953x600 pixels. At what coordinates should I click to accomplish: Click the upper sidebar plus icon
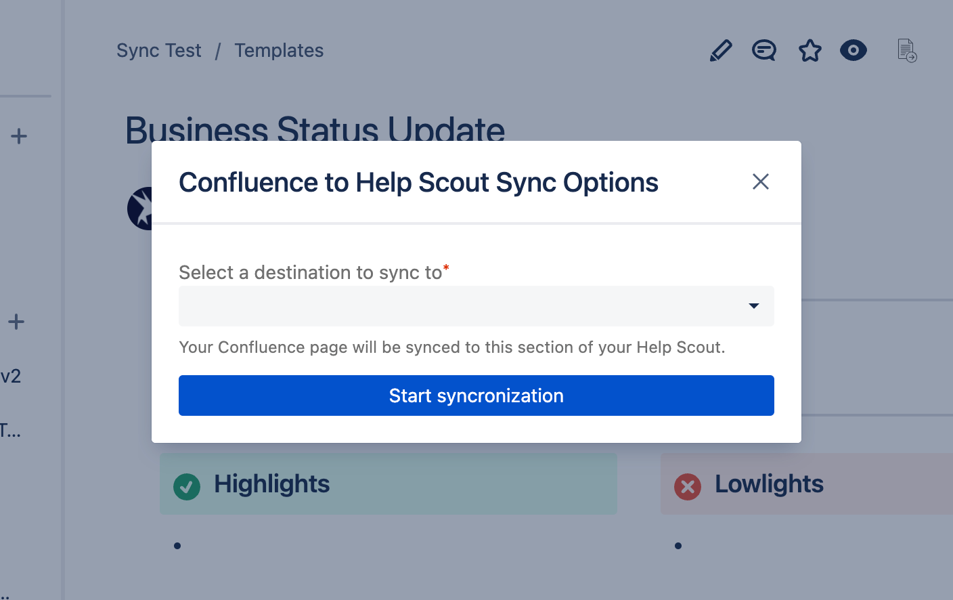[19, 136]
